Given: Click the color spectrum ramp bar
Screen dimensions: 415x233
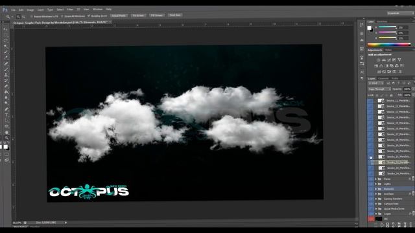Looking at the screenshot, I should pos(389,45).
